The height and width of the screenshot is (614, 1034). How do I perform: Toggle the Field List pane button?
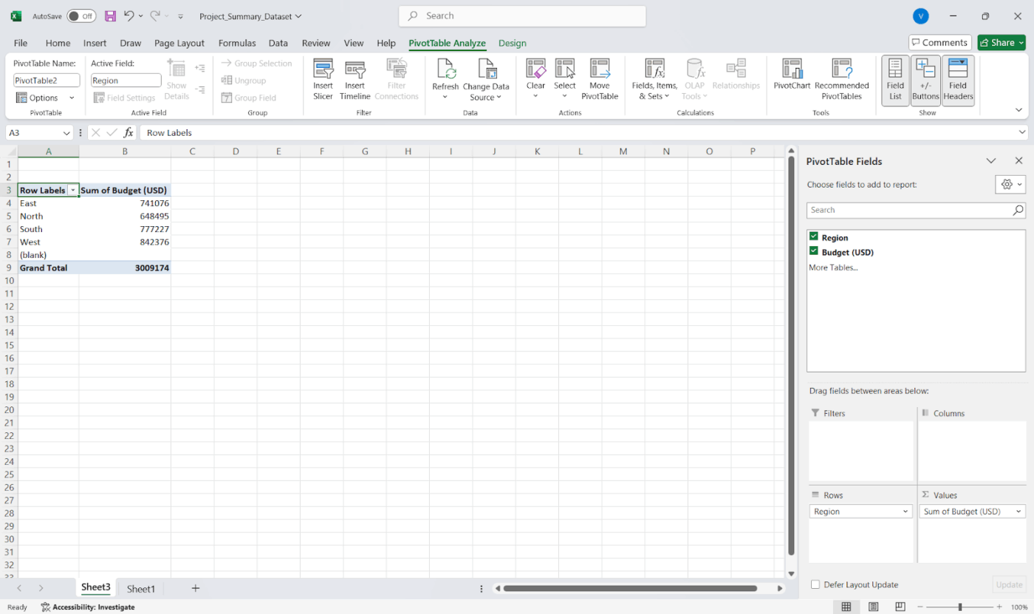point(895,80)
